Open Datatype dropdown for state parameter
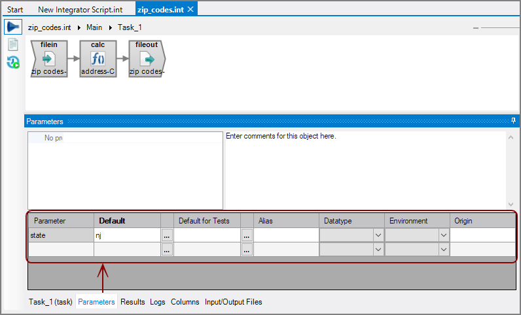Screen dimensions: 521x315 pos(377,235)
